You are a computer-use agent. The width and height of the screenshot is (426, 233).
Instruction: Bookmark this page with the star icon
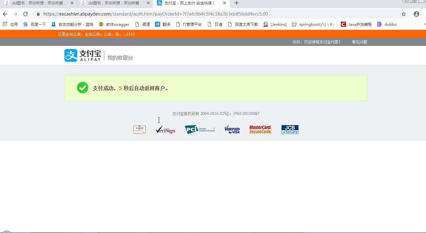pos(404,14)
